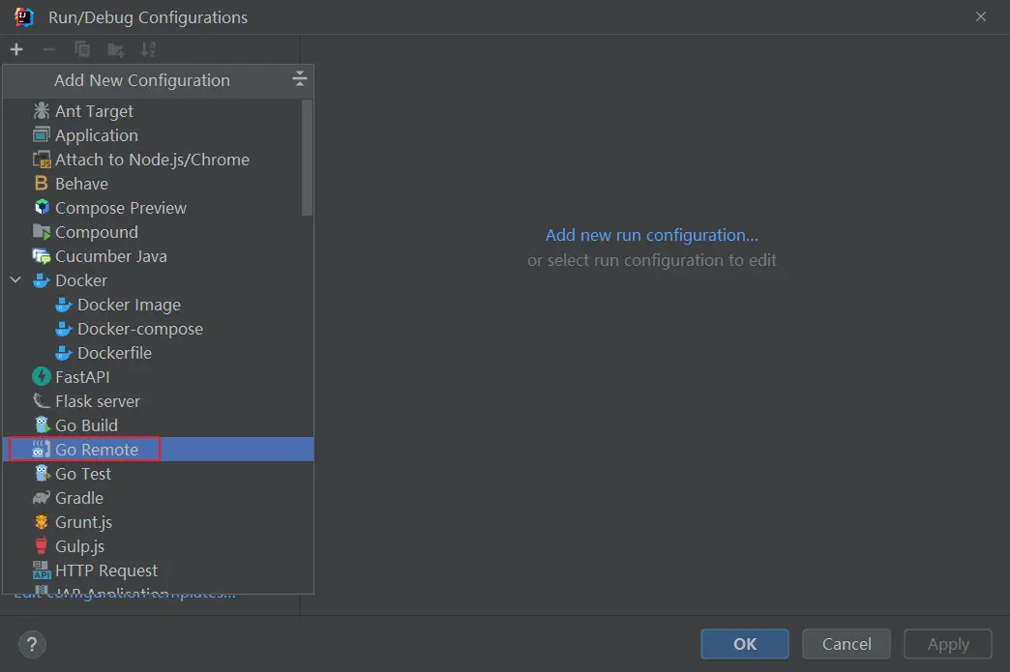This screenshot has width=1010, height=672.
Task: Click the Ant Target spider icon
Action: pyautogui.click(x=42, y=111)
